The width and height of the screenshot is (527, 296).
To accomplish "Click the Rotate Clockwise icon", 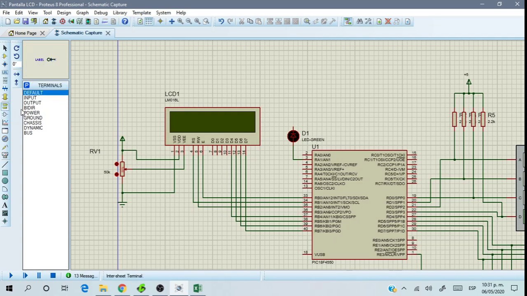I will click(x=16, y=48).
